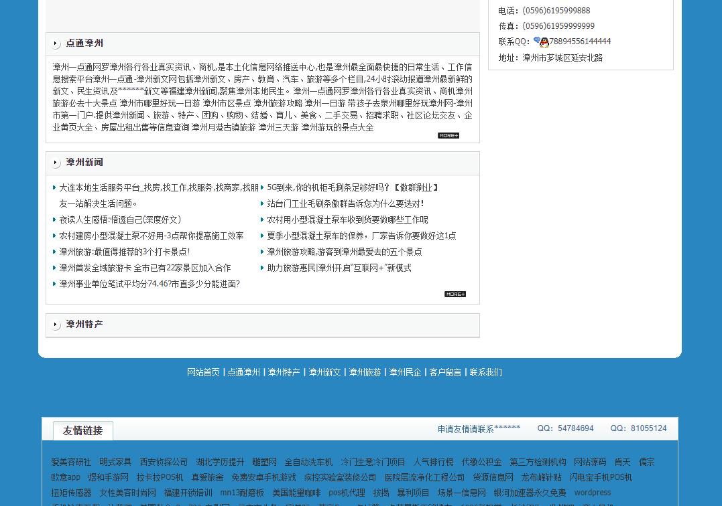Click the arrow icon beside 点通漳州 heading
Image resolution: width=722 pixels, height=506 pixels.
pos(55,44)
